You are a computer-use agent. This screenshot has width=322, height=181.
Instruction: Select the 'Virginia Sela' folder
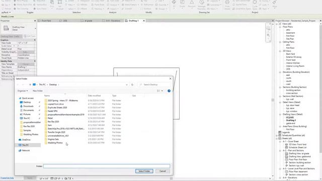(x=53, y=139)
